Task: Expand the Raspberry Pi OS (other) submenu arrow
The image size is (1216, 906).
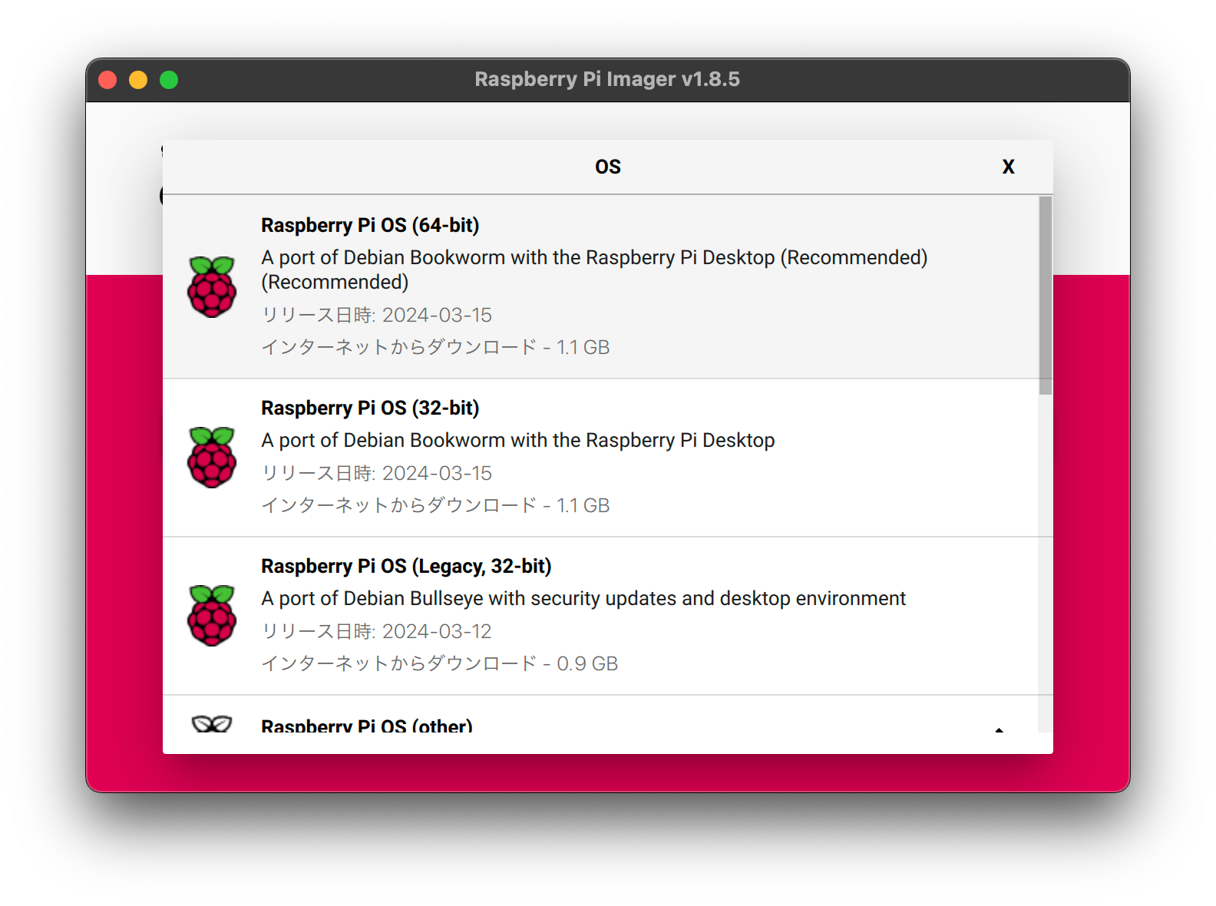Action: click(999, 729)
